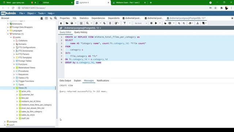
Task: Select the postgres database node
Action: pyautogui.click(x=13, y=122)
